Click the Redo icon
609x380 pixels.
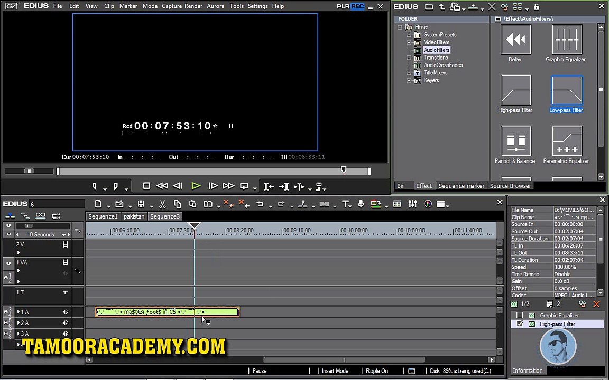281,204
